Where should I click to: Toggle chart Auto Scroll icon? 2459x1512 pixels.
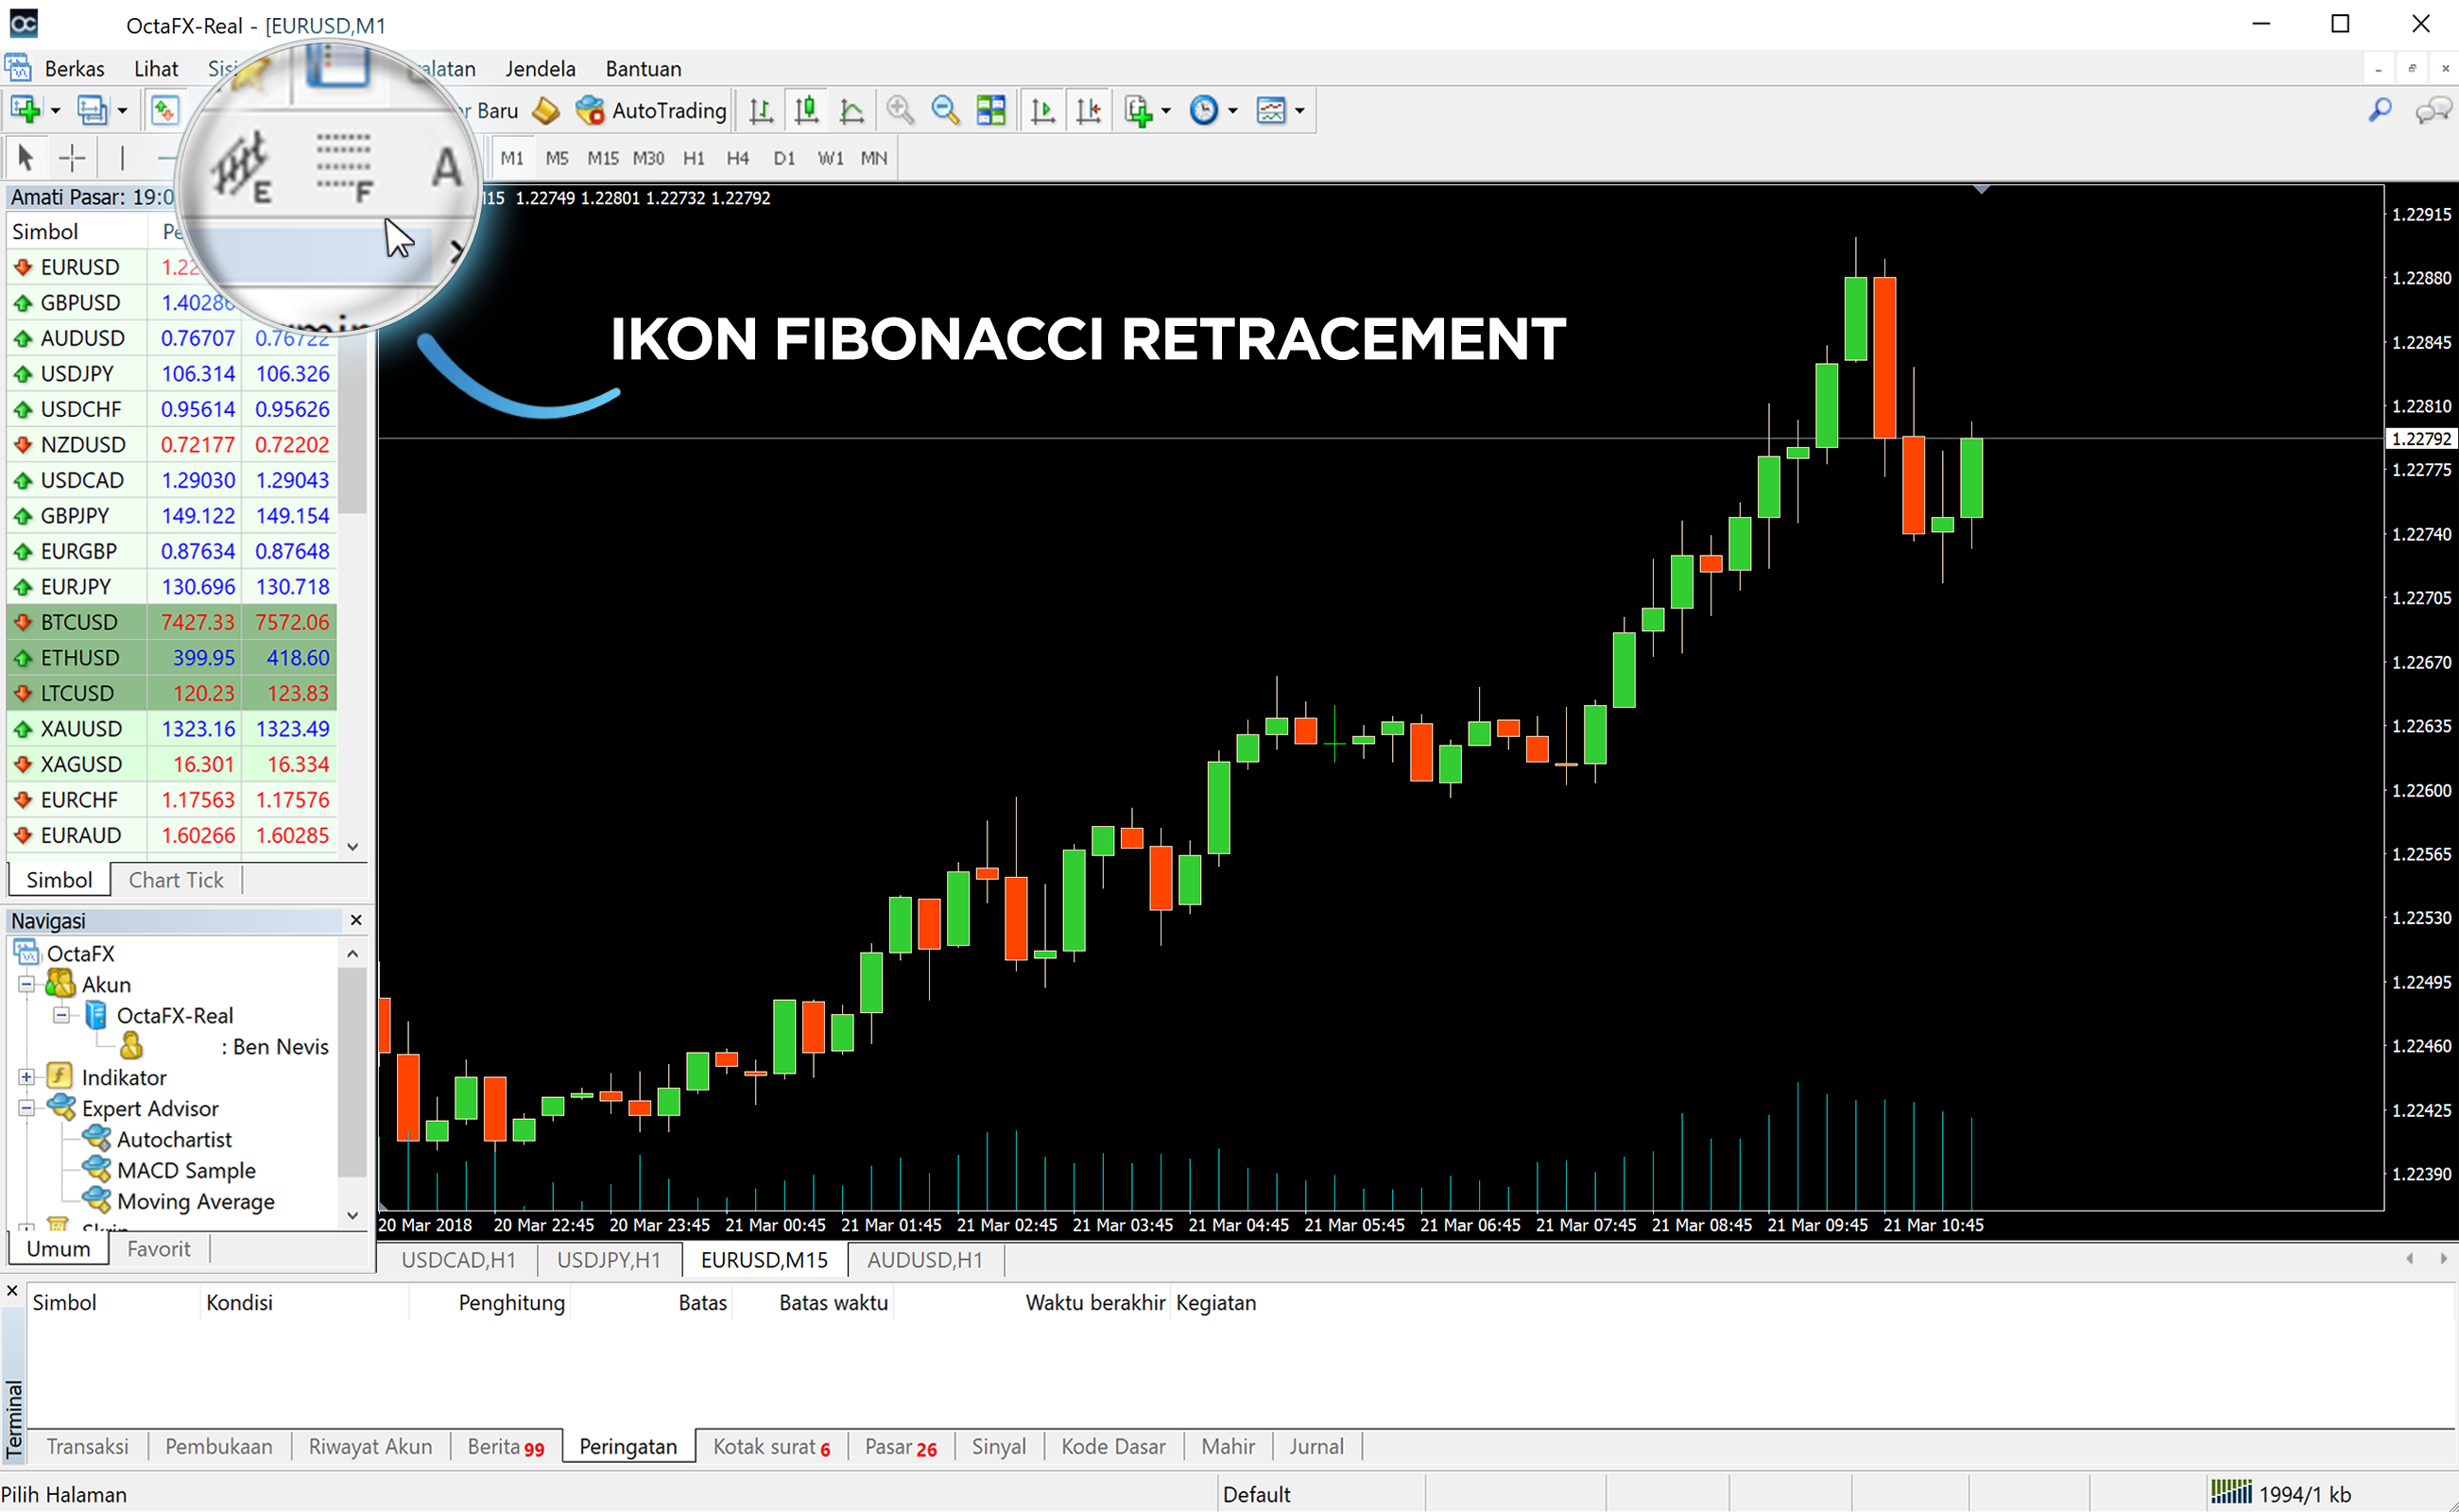[x=1043, y=110]
